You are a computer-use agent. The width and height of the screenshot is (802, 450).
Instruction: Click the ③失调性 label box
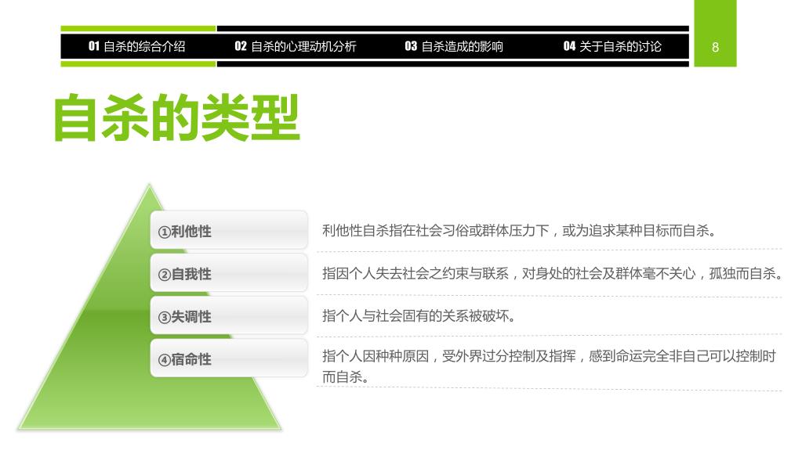(229, 315)
